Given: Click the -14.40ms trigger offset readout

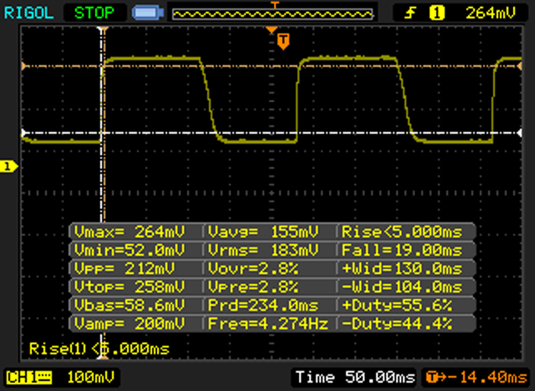Looking at the screenshot, I should pos(488,378).
